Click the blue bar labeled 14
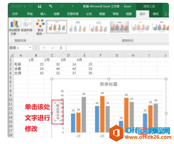This screenshot has height=144, width=174. (x=121, y=126)
